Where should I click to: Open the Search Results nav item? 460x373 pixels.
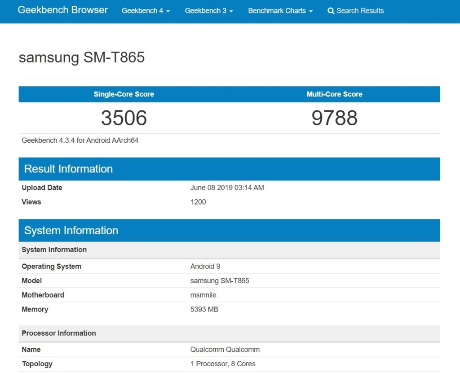pyautogui.click(x=360, y=11)
